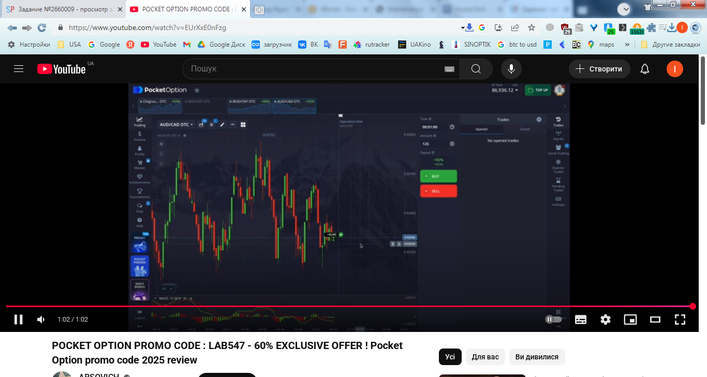Select the Ви дивилися filter chip
The height and width of the screenshot is (377, 707).
537,357
